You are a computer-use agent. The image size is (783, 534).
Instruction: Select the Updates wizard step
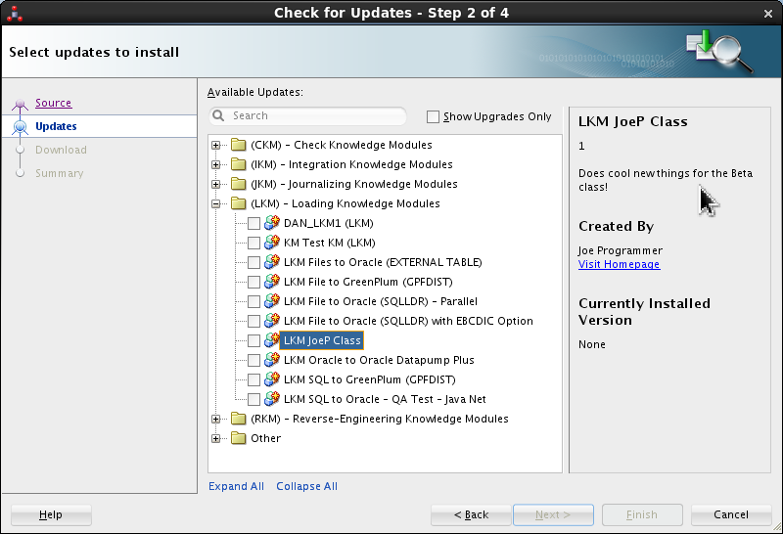[56, 126]
